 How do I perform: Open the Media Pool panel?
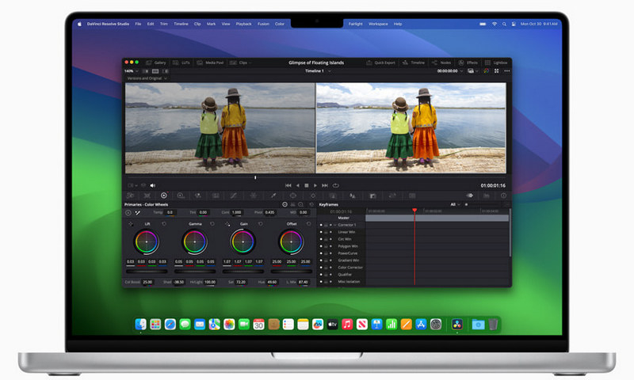point(211,62)
